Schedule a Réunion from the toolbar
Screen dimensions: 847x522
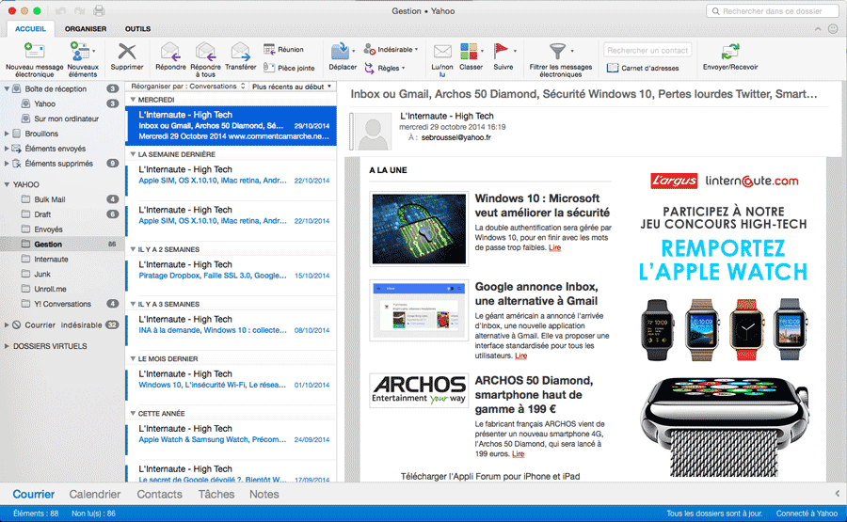283,49
